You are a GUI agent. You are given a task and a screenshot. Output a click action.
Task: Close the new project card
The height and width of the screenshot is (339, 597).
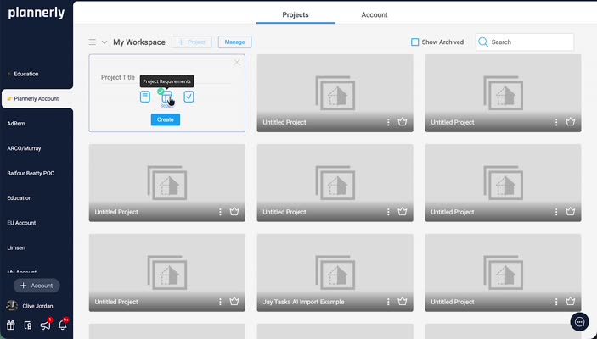[x=237, y=63]
